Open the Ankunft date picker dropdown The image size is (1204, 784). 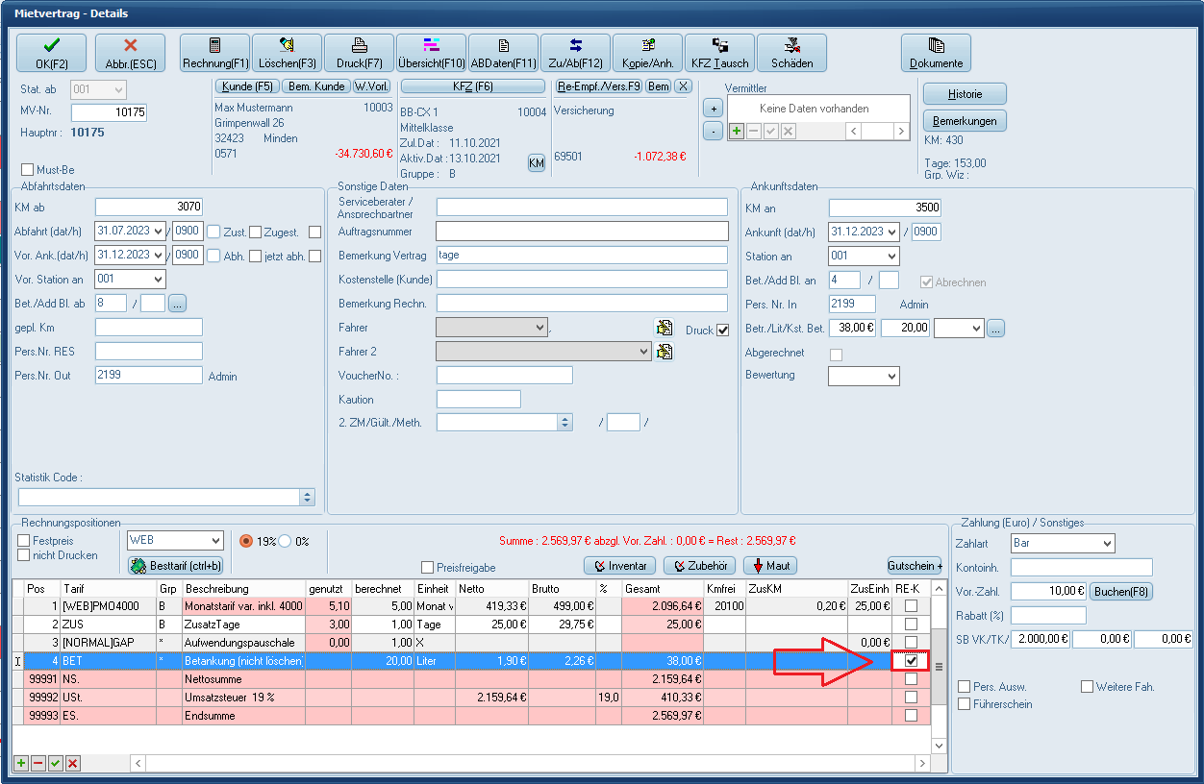pyautogui.click(x=891, y=232)
